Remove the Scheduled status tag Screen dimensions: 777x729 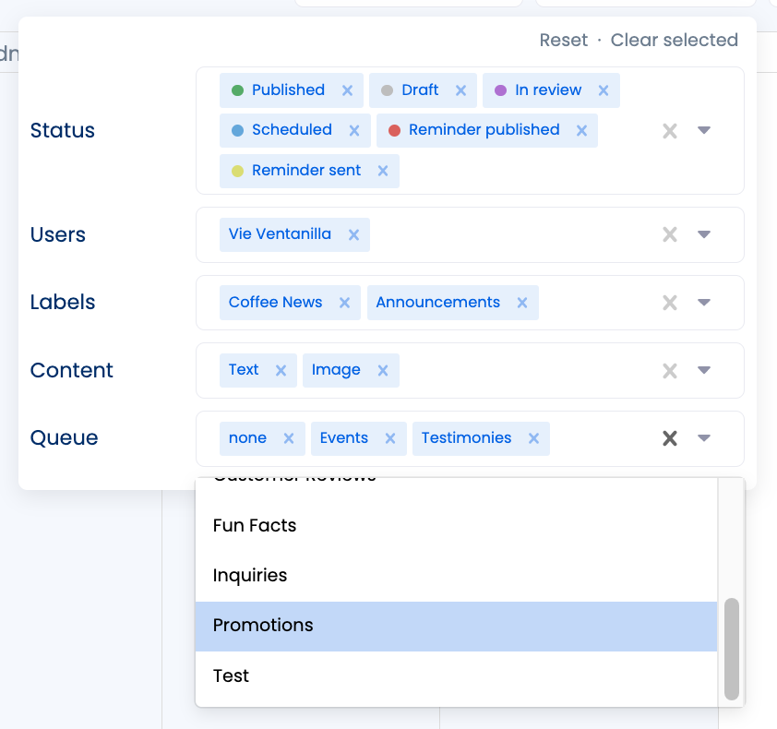(354, 130)
